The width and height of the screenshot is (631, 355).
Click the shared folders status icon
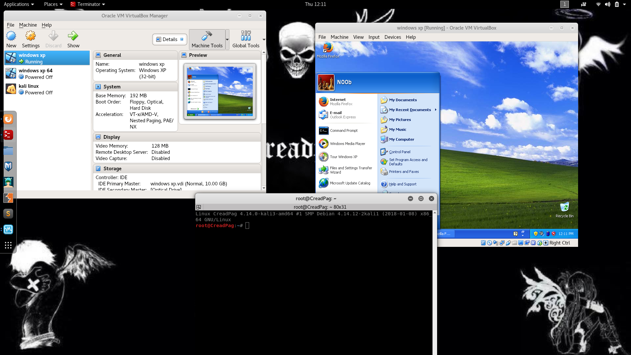pos(515,243)
